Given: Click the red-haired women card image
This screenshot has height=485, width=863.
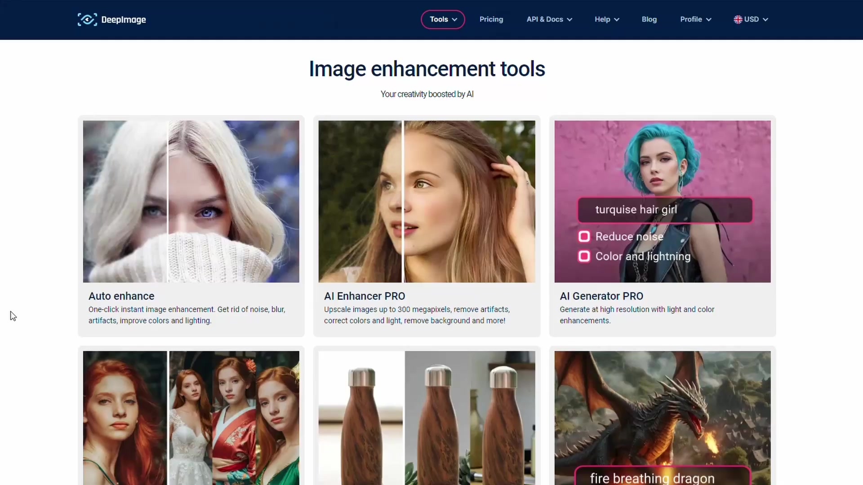Looking at the screenshot, I should [x=191, y=418].
